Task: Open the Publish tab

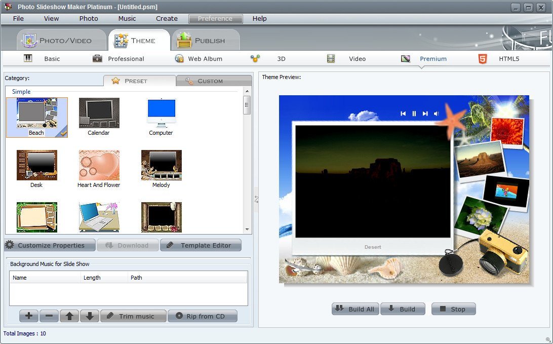Action: (205, 40)
